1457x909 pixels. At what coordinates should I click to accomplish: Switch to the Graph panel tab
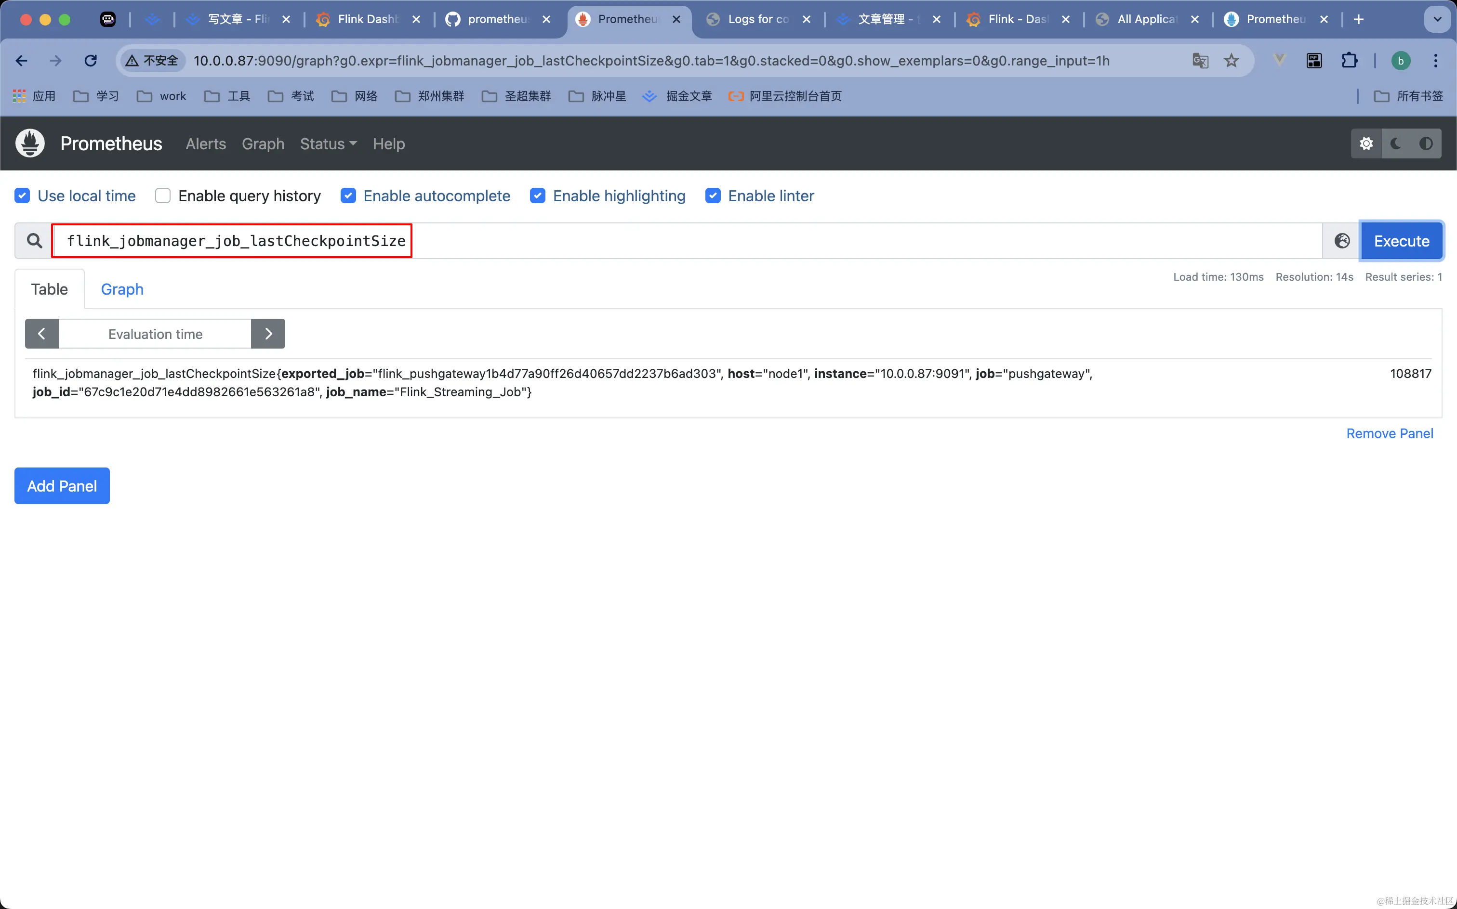(122, 290)
